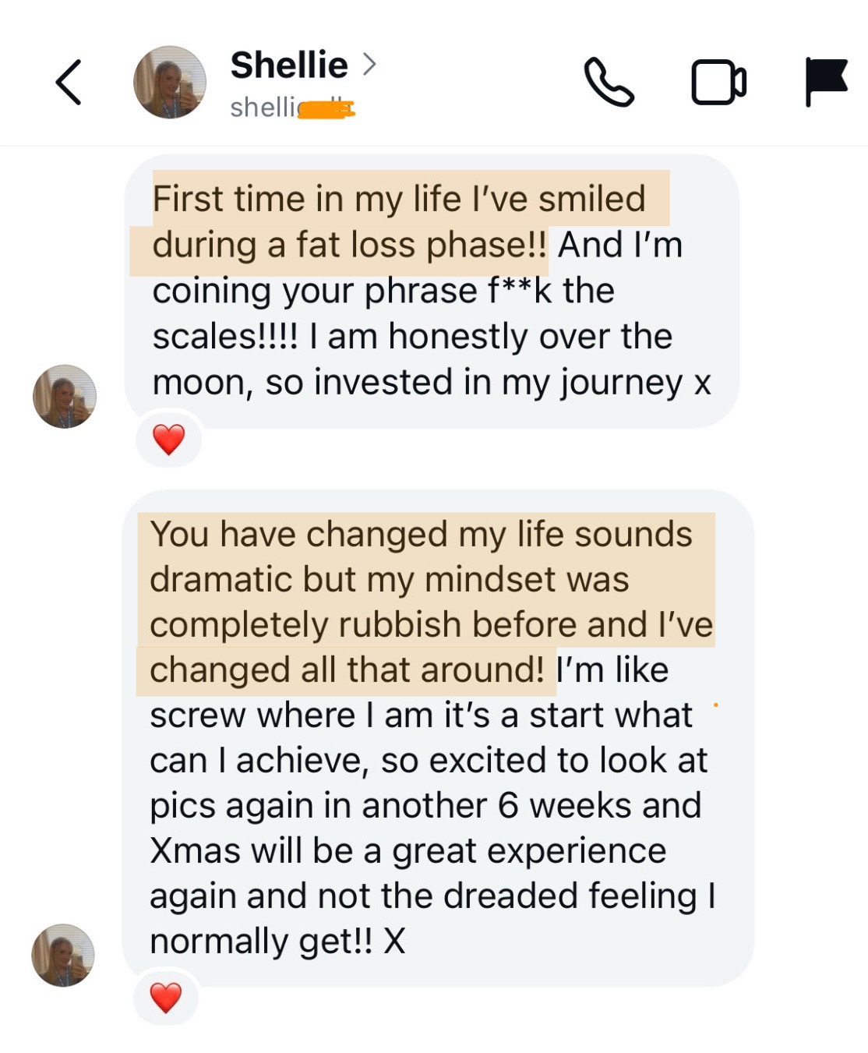Viewport: 868px width, 1053px height.
Task: Tap the avatar beside the second message
Action: [x=63, y=955]
